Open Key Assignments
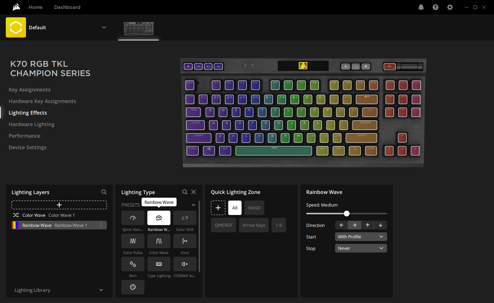 pyautogui.click(x=30, y=89)
